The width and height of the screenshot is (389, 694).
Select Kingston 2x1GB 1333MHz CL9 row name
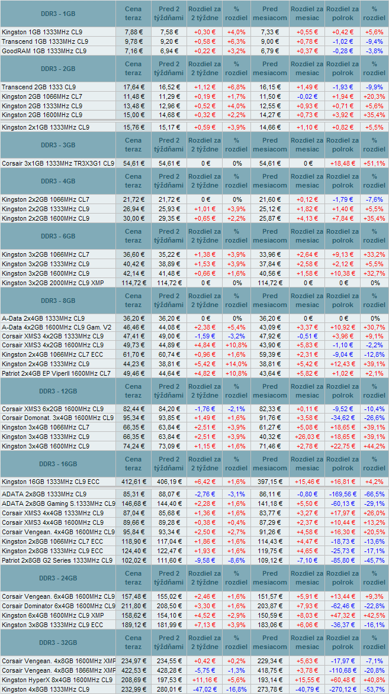pyautogui.click(x=46, y=127)
